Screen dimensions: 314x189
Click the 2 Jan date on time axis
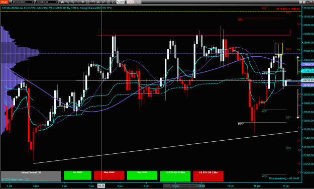point(10,186)
